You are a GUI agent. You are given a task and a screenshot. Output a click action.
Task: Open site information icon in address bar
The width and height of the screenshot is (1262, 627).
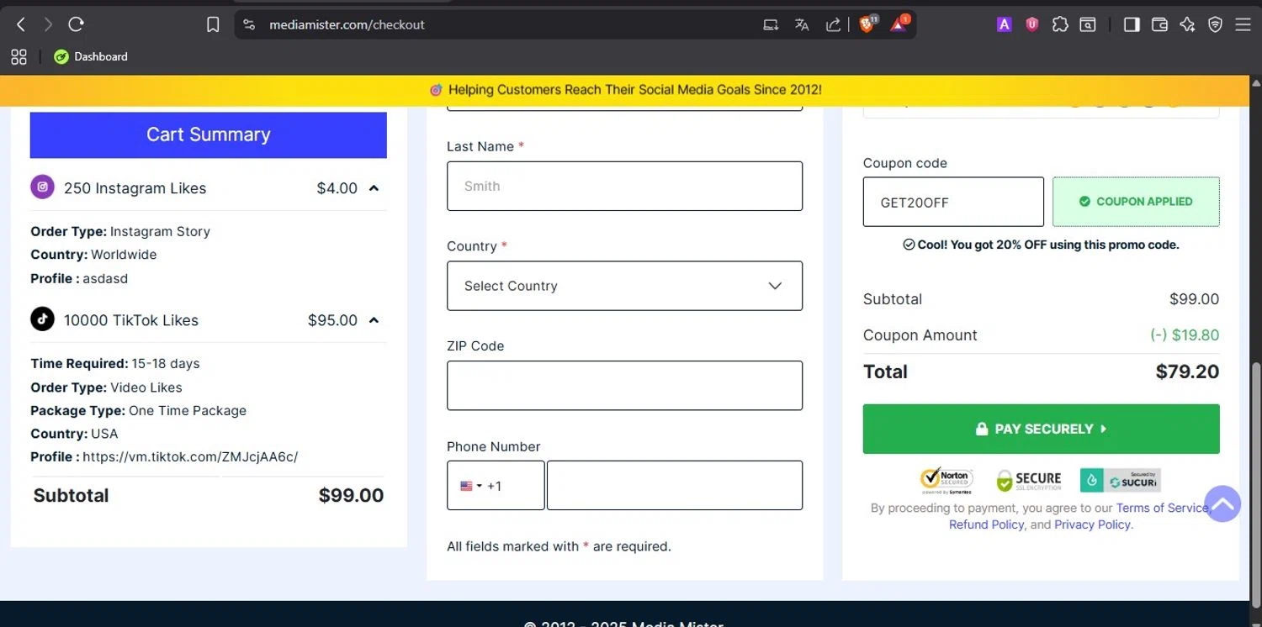pyautogui.click(x=249, y=25)
